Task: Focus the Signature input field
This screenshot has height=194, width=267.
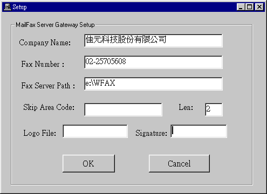Action: point(198,131)
